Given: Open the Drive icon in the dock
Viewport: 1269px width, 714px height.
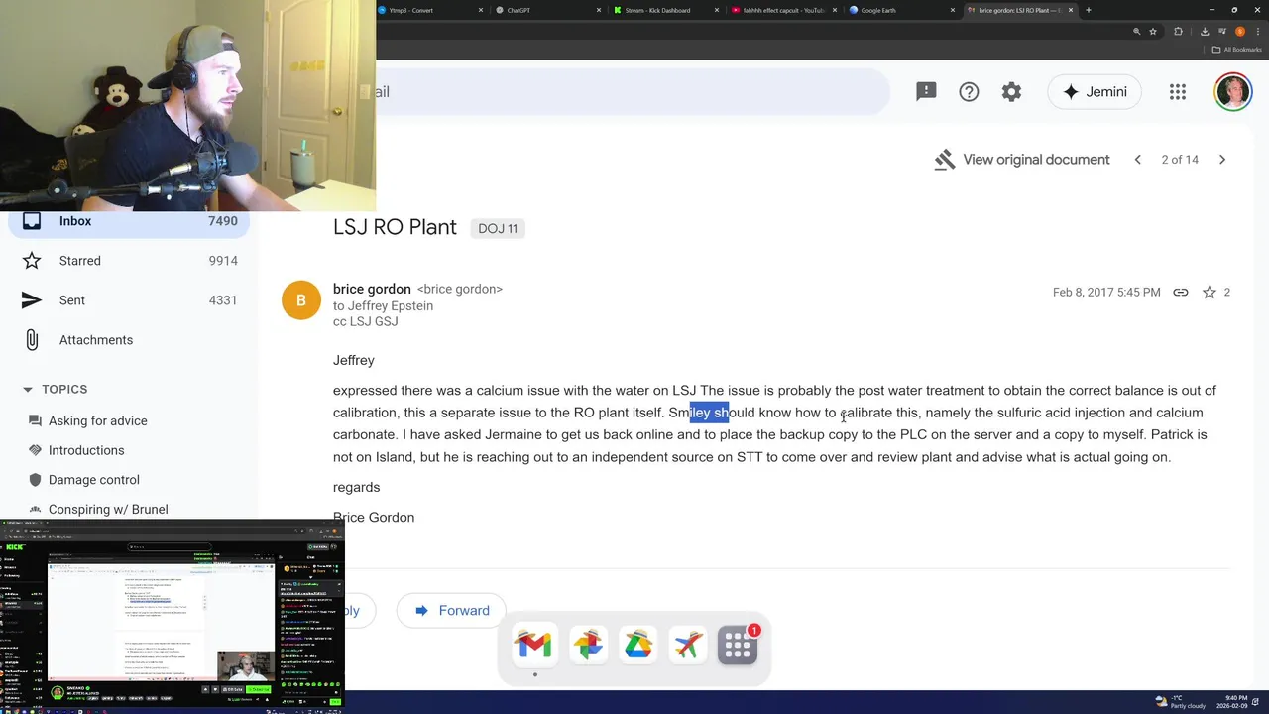Looking at the screenshot, I should [x=637, y=646].
